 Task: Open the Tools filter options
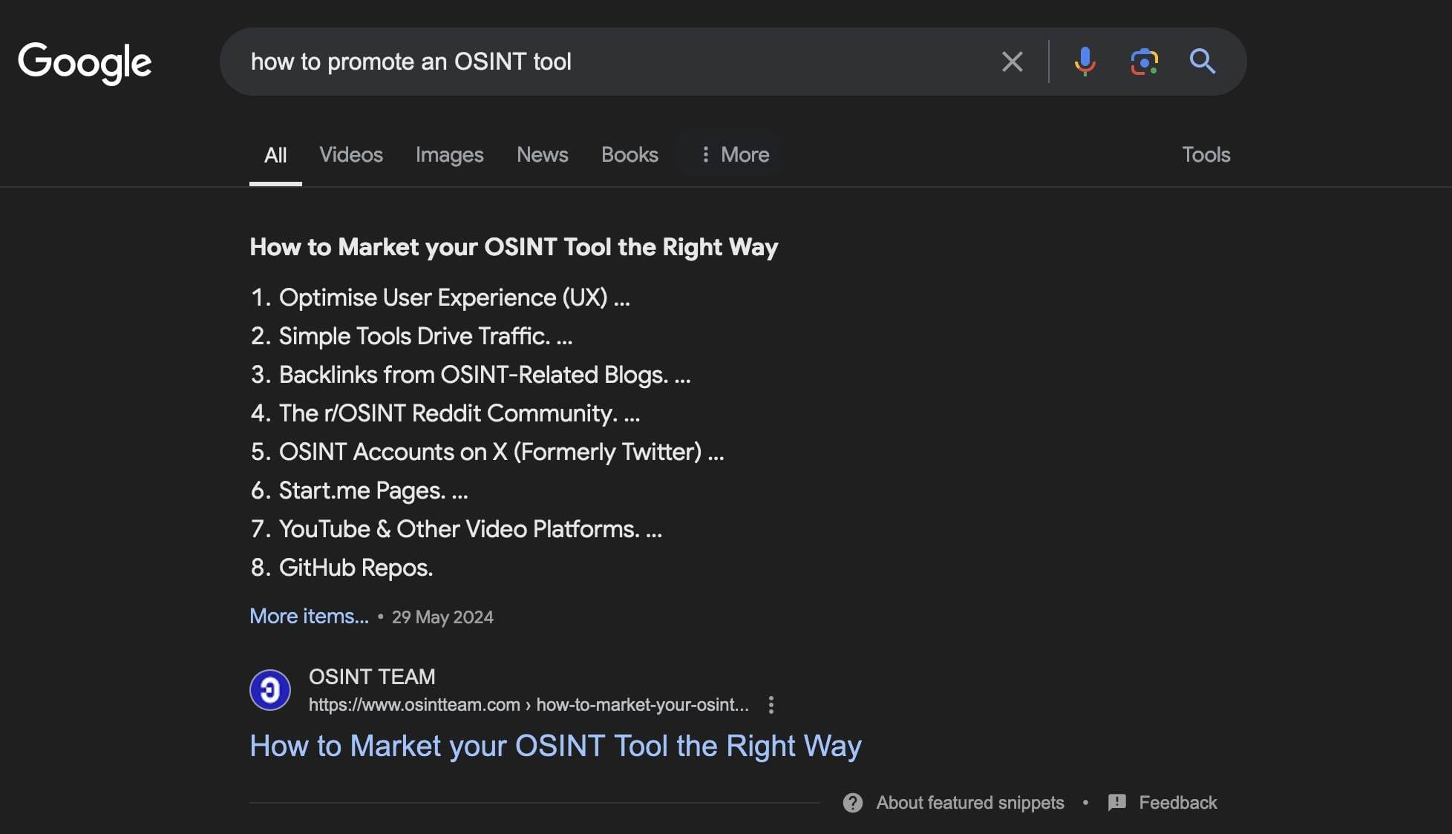click(x=1206, y=154)
